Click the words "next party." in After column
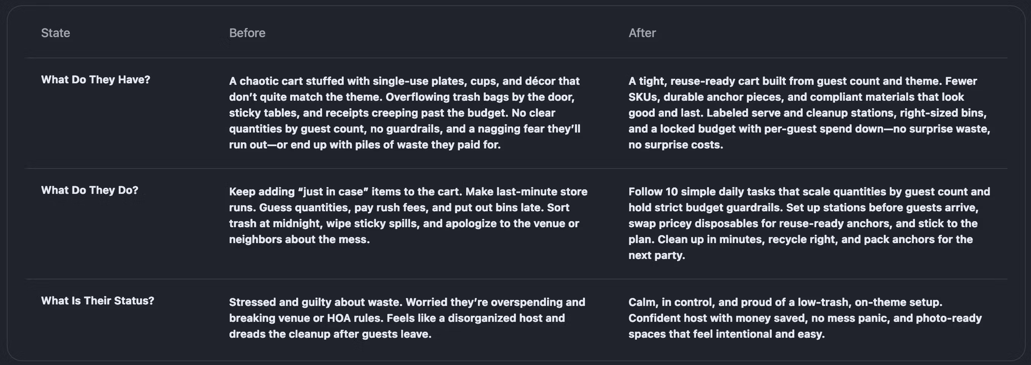 tap(656, 255)
